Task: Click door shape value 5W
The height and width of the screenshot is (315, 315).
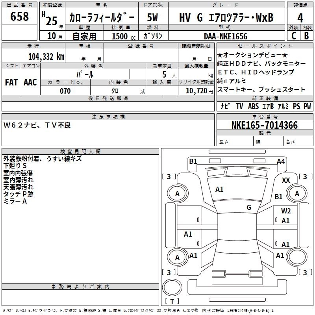Action: coord(152,17)
